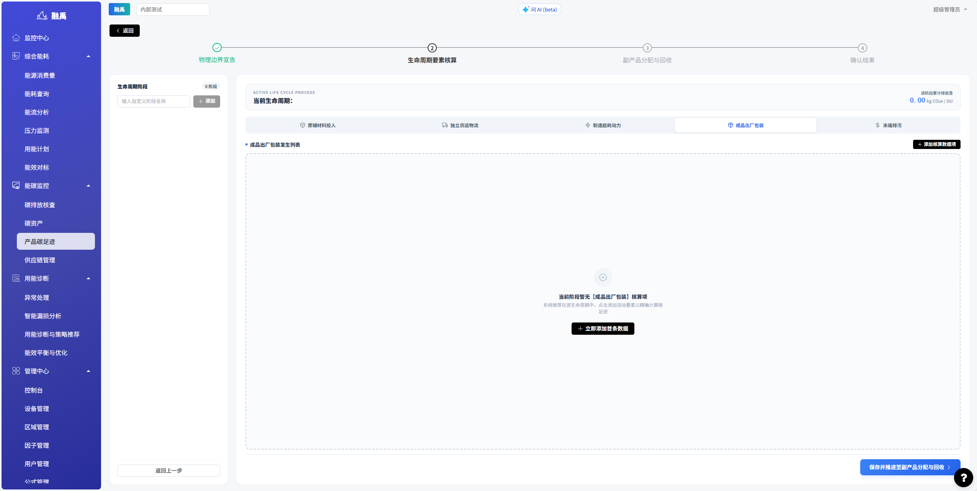Open 监控中心 home icon
This screenshot has width=977, height=491.
point(16,38)
